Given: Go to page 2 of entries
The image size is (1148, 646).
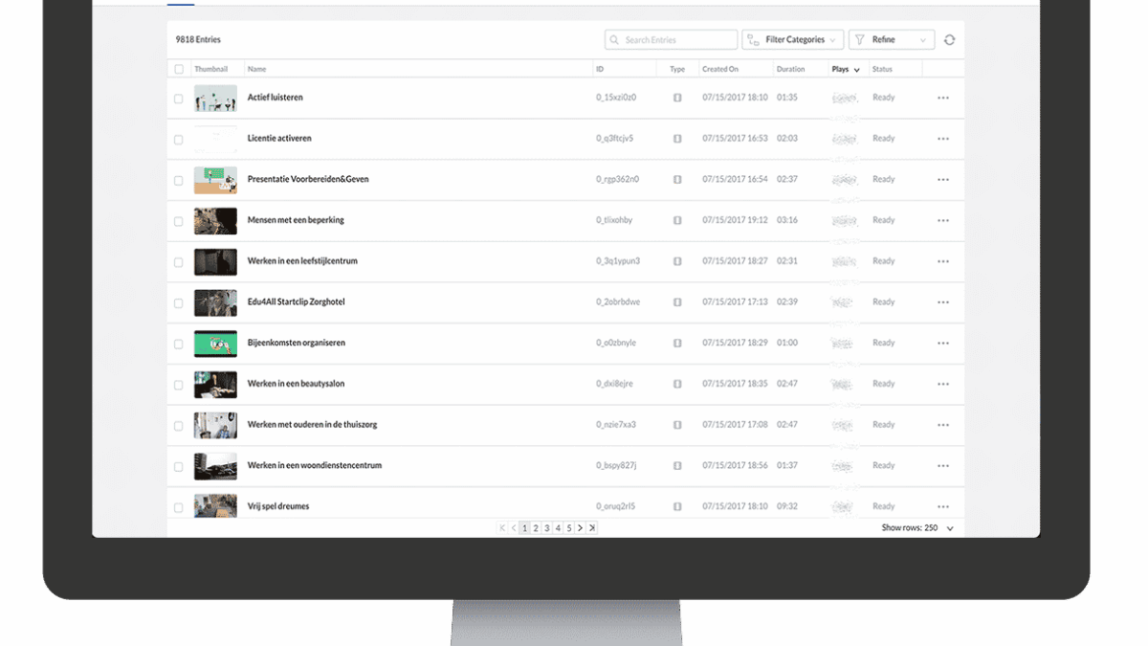Looking at the screenshot, I should [x=536, y=528].
